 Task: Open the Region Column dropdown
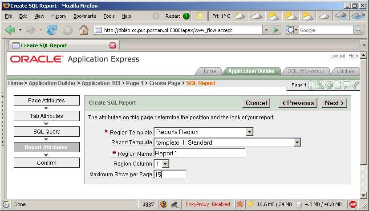pos(166,163)
